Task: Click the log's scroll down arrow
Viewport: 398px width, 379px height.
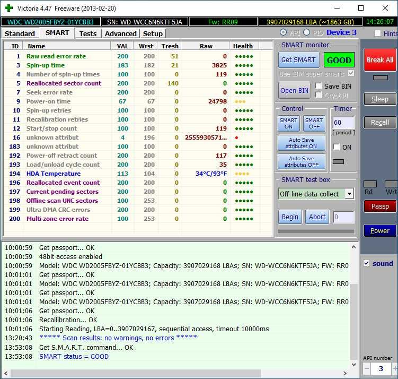Action: coord(353,365)
